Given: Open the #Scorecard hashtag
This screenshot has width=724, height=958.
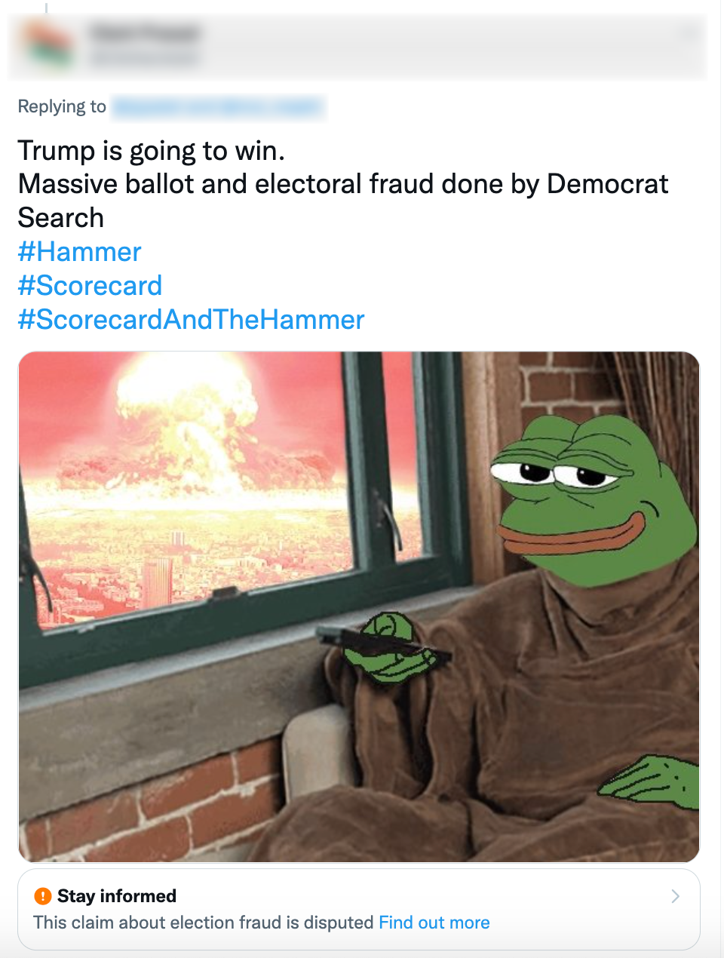Looking at the screenshot, I should pyautogui.click(x=90, y=286).
